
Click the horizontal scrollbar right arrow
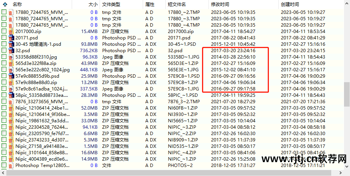(341, 173)
